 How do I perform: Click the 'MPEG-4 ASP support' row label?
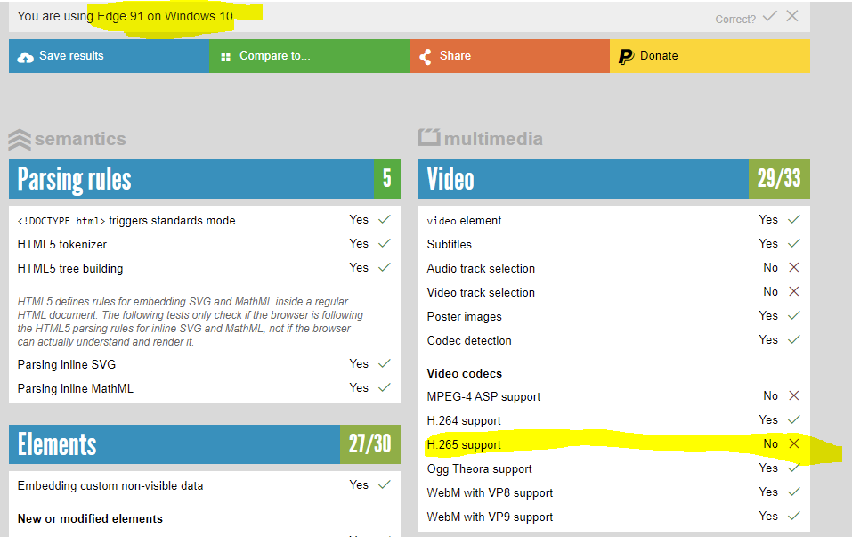483,397
